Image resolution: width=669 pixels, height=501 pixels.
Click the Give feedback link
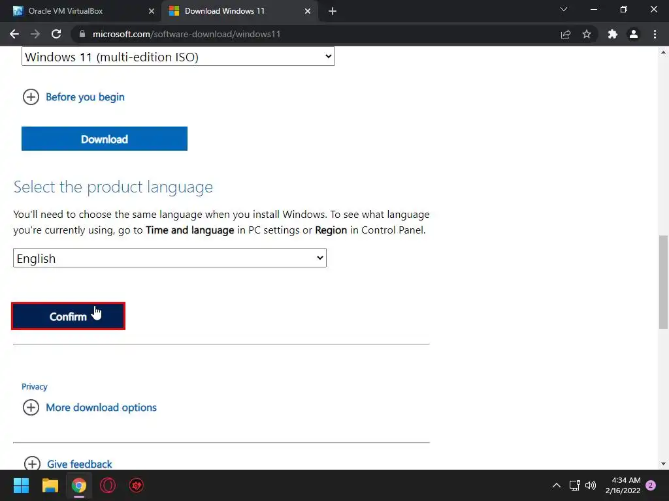coord(80,464)
